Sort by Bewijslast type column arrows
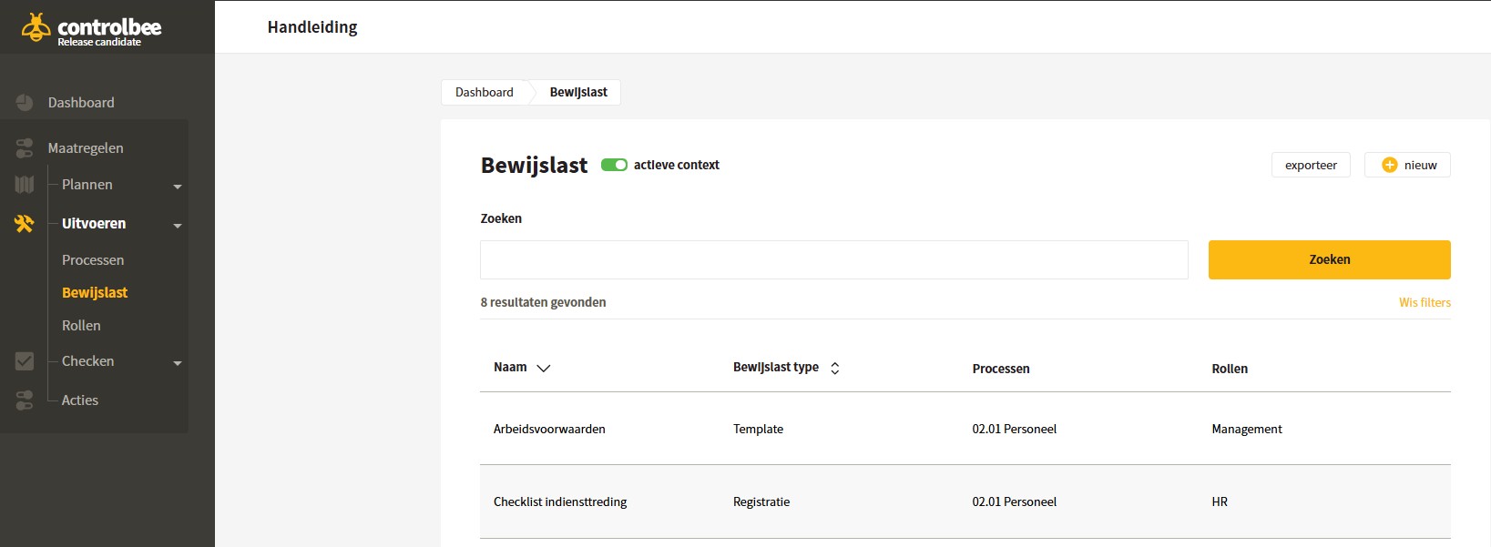Screen dimensions: 1491x547 click(834, 369)
